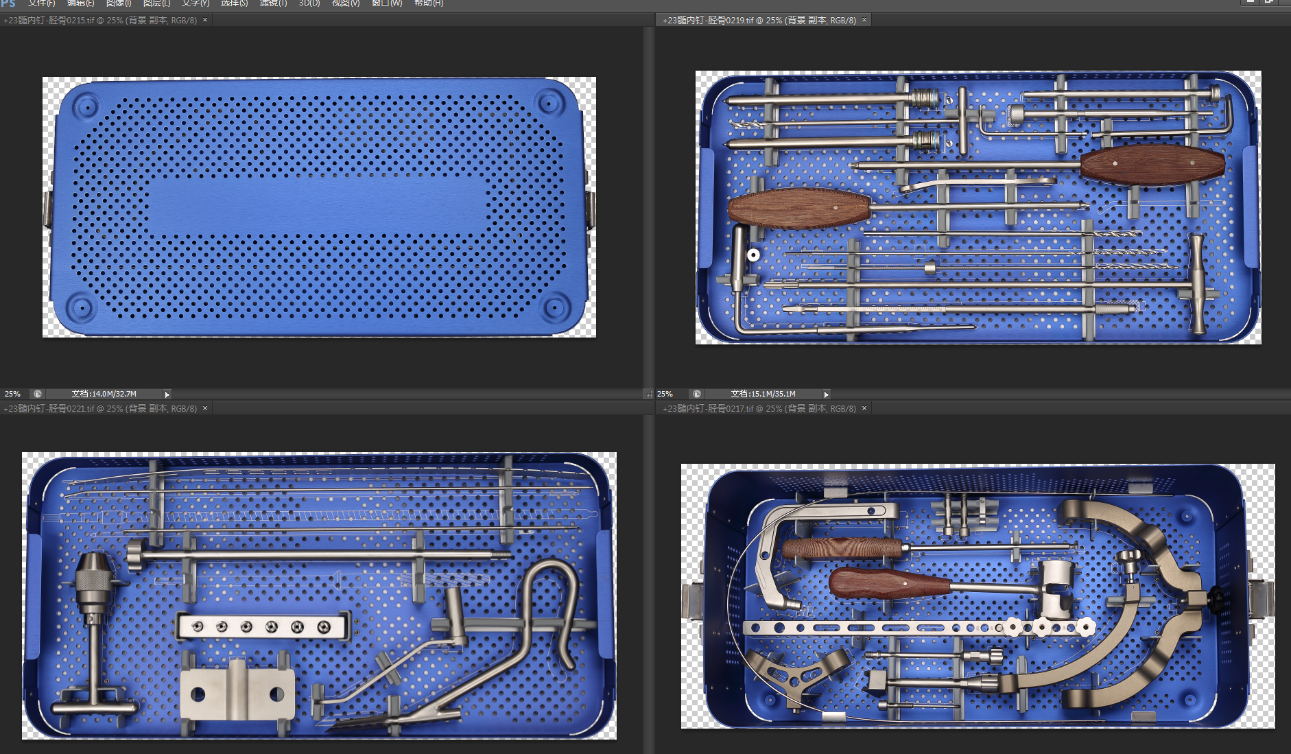Click the 25% zoom field of 0219.tif
Image resolution: width=1291 pixels, height=754 pixels.
pos(665,394)
